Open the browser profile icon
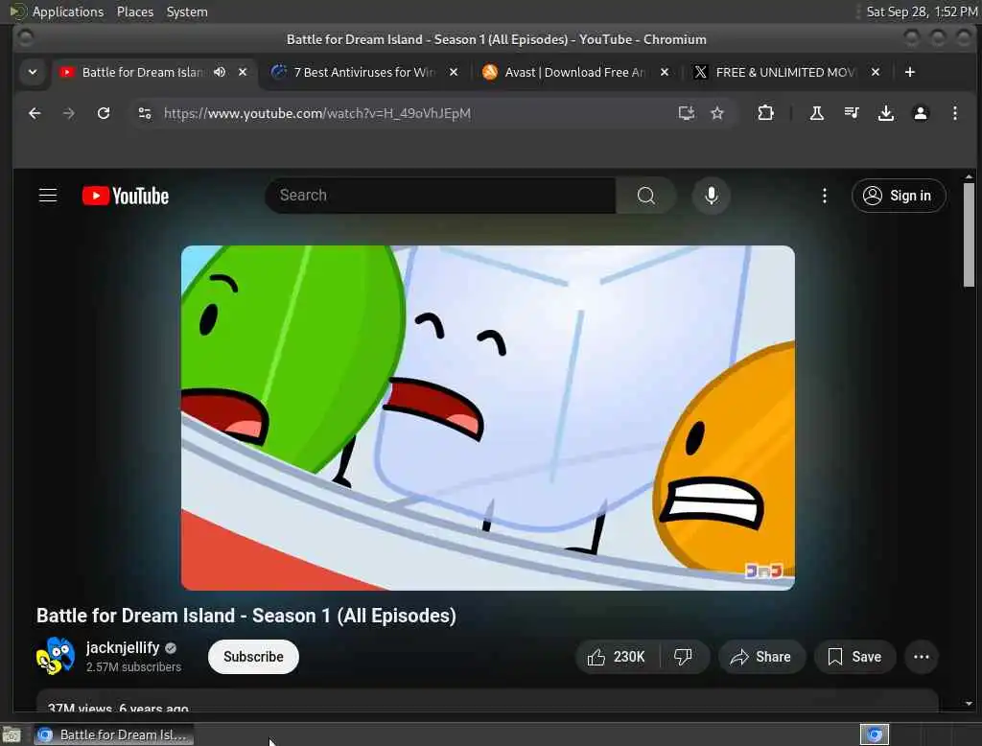 tap(920, 113)
